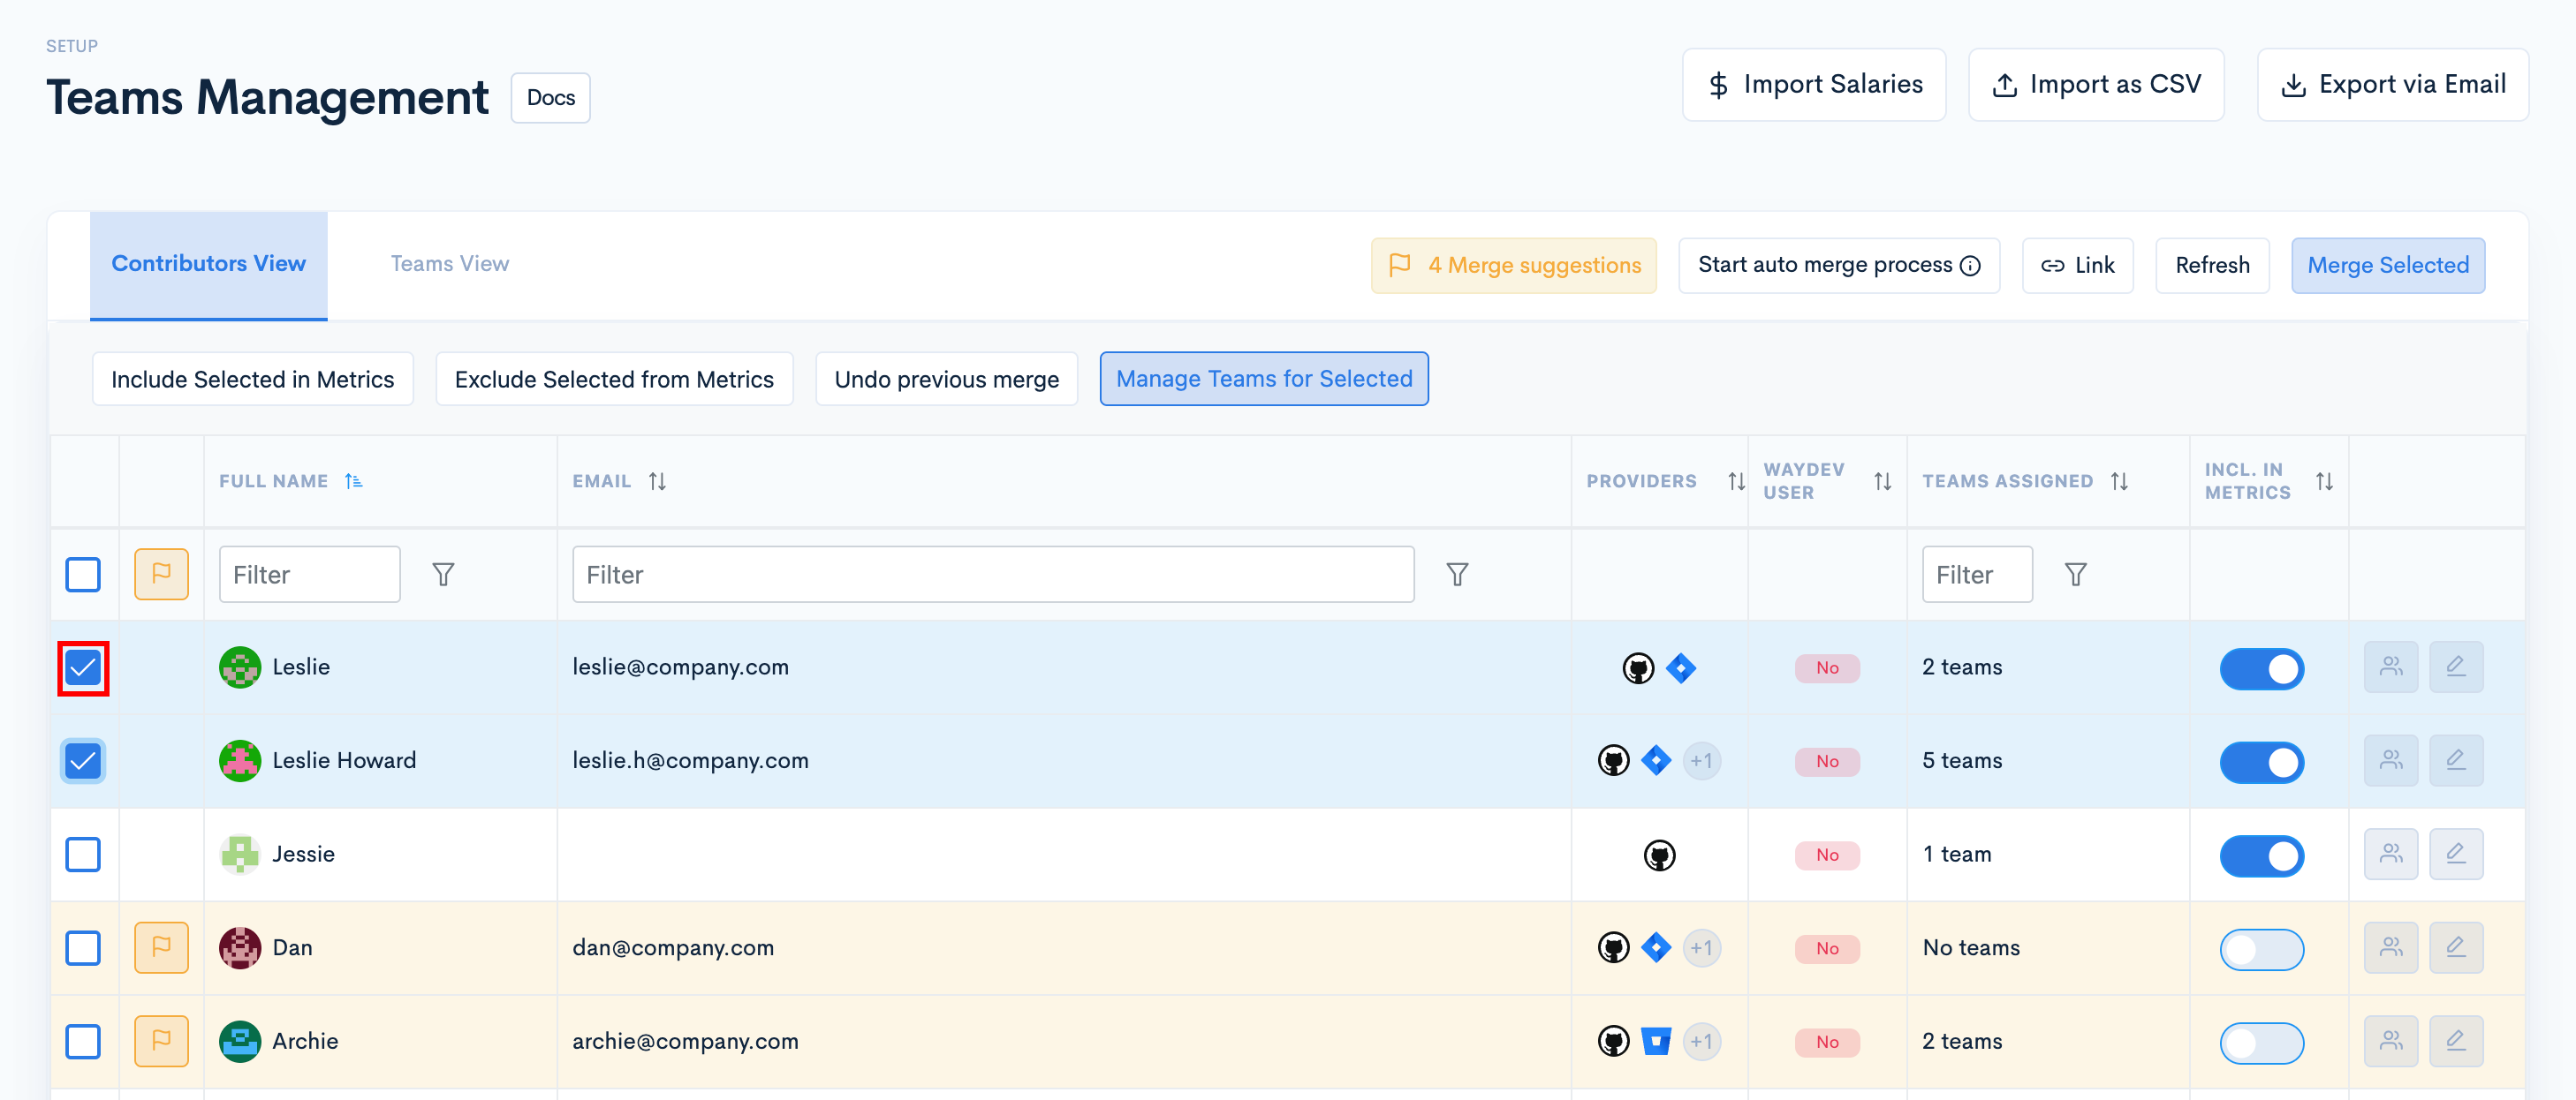The height and width of the screenshot is (1100, 2576).
Task: Click Manage Teams for Selected
Action: (1263, 380)
